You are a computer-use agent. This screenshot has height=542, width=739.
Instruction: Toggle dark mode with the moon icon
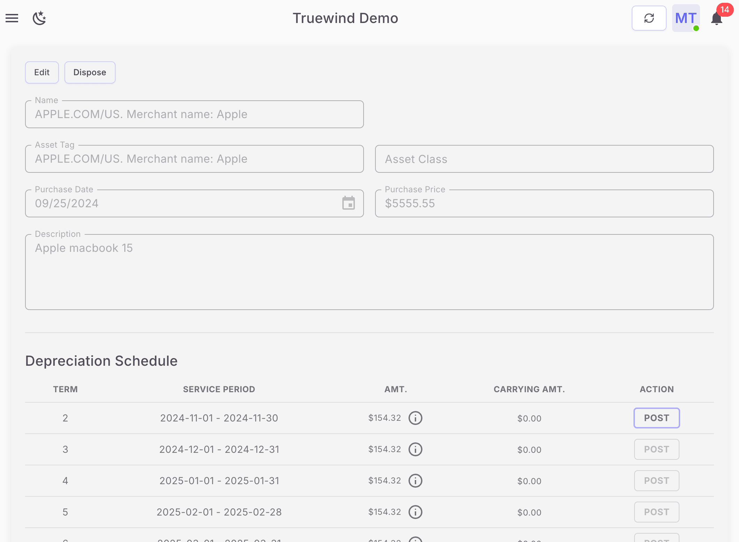point(39,18)
